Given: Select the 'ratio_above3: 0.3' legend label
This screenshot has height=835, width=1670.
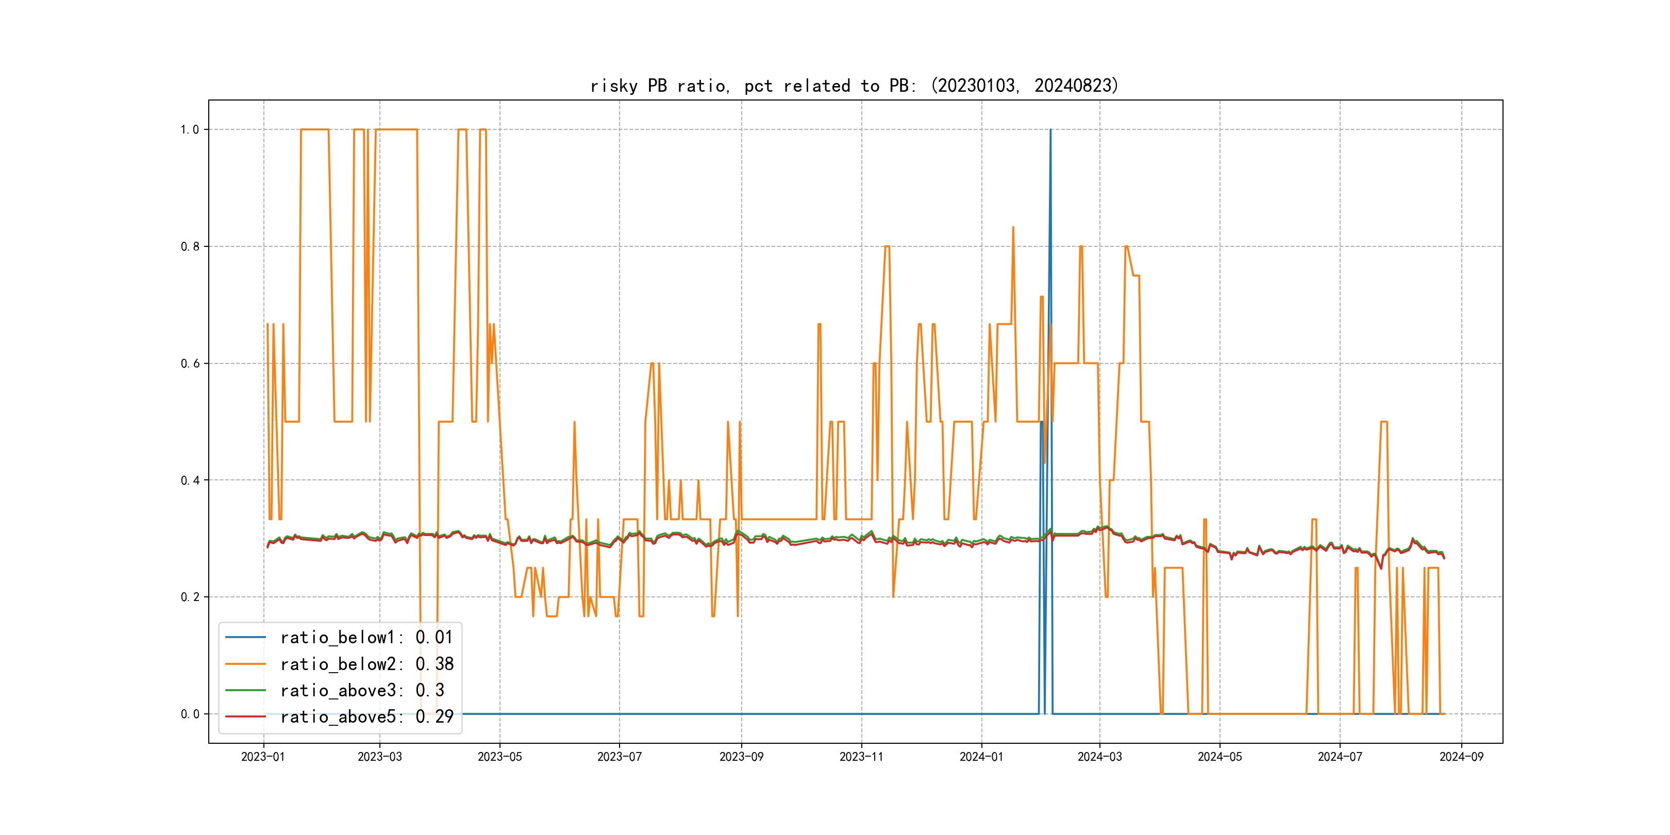Looking at the screenshot, I should click(x=362, y=691).
